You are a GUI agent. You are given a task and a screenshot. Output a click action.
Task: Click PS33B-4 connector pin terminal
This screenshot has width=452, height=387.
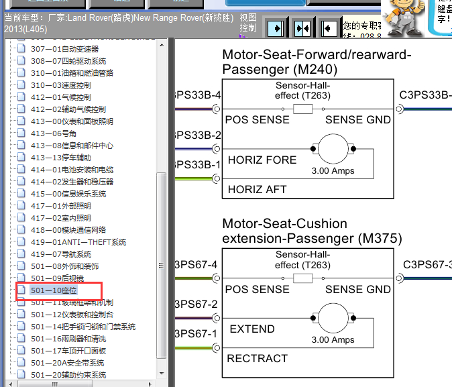click(x=216, y=109)
